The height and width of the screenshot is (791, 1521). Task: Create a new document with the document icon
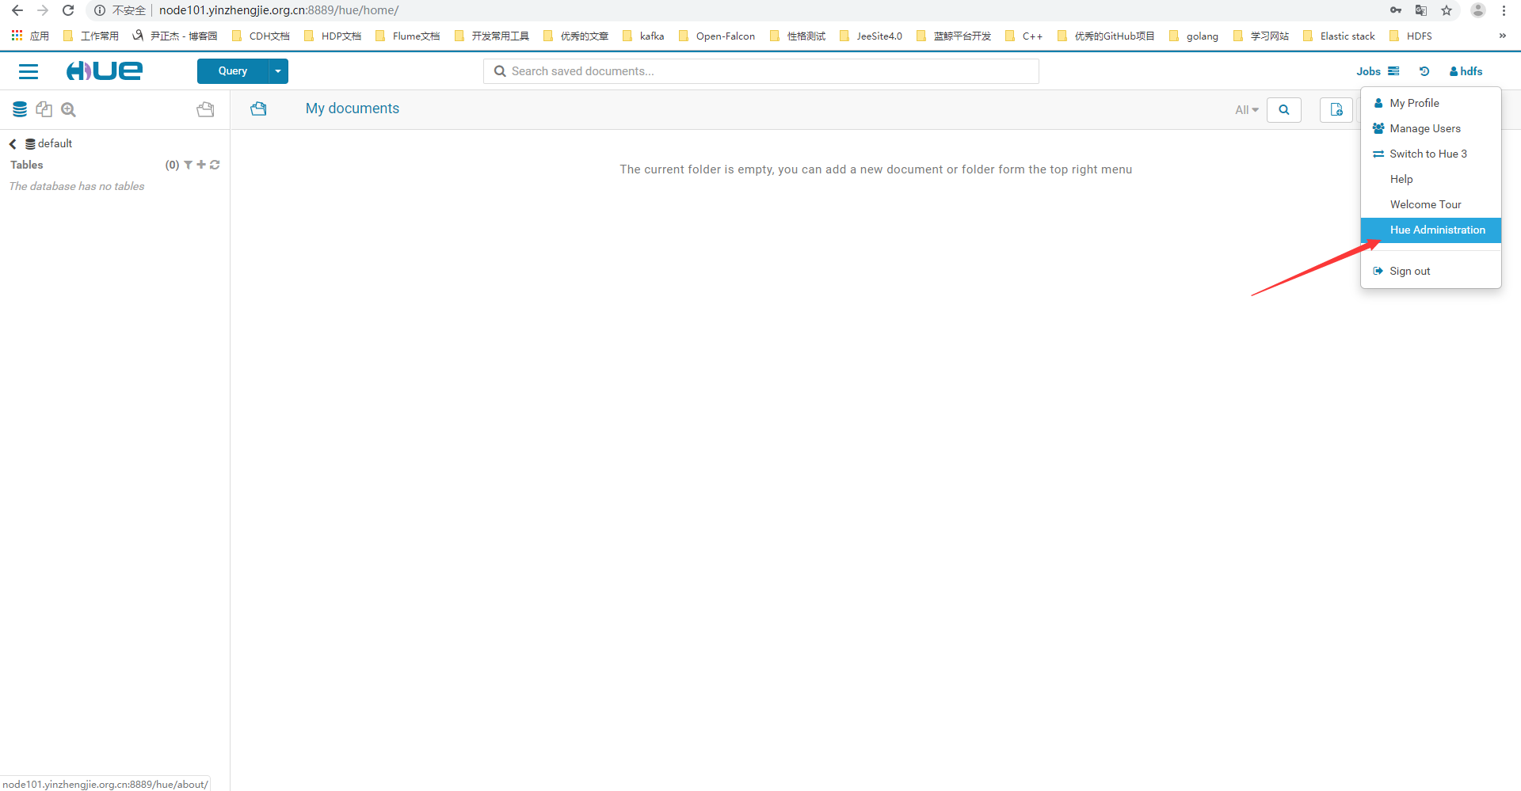point(1336,110)
